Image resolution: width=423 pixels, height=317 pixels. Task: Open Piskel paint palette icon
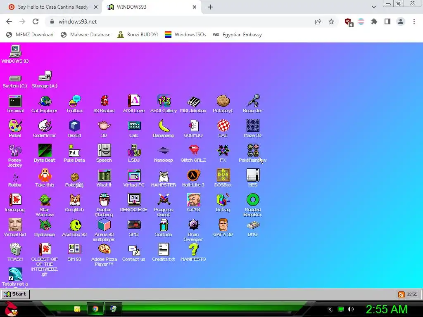click(x=15, y=129)
